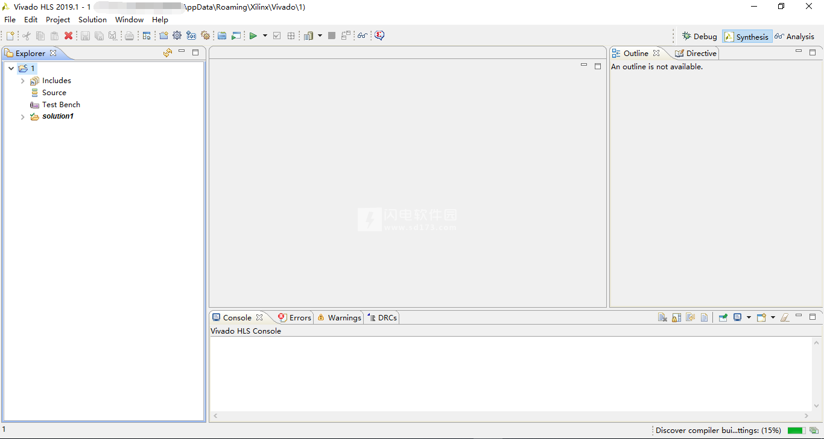Screen dimensions: 824x439
Task: Click the Save As icon
Action: [113, 36]
